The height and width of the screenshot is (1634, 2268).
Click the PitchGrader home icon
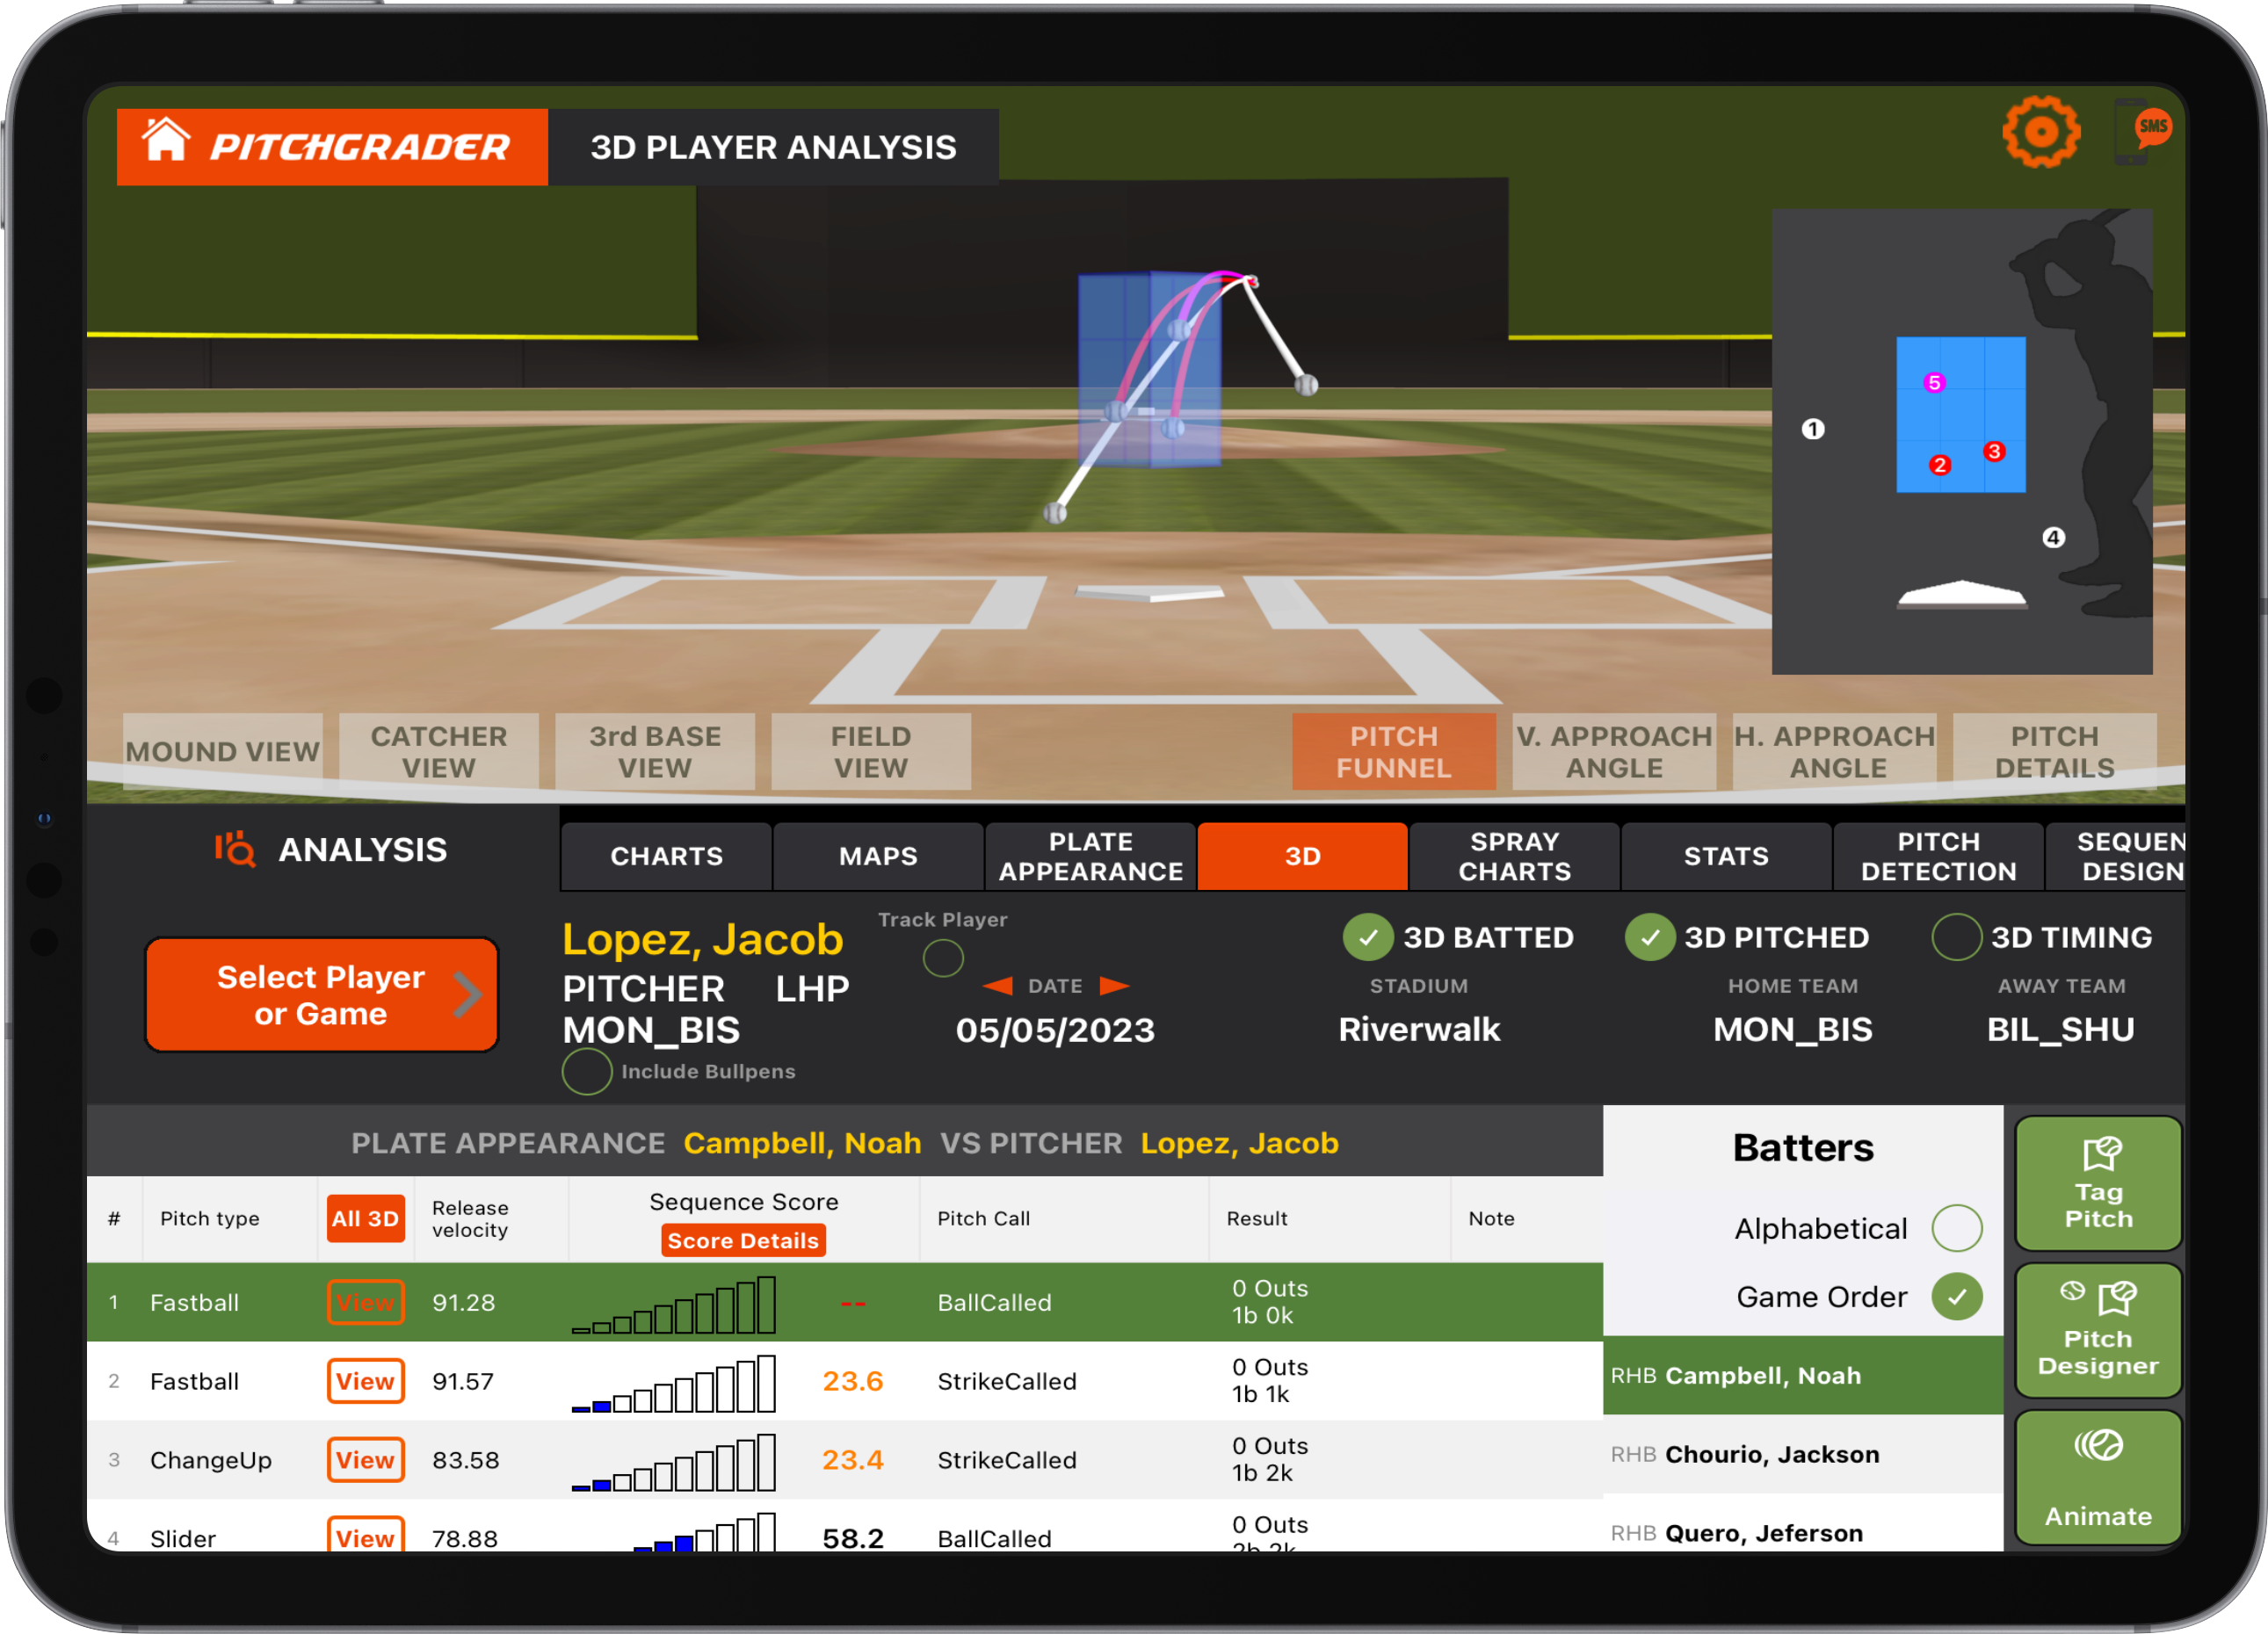click(168, 146)
